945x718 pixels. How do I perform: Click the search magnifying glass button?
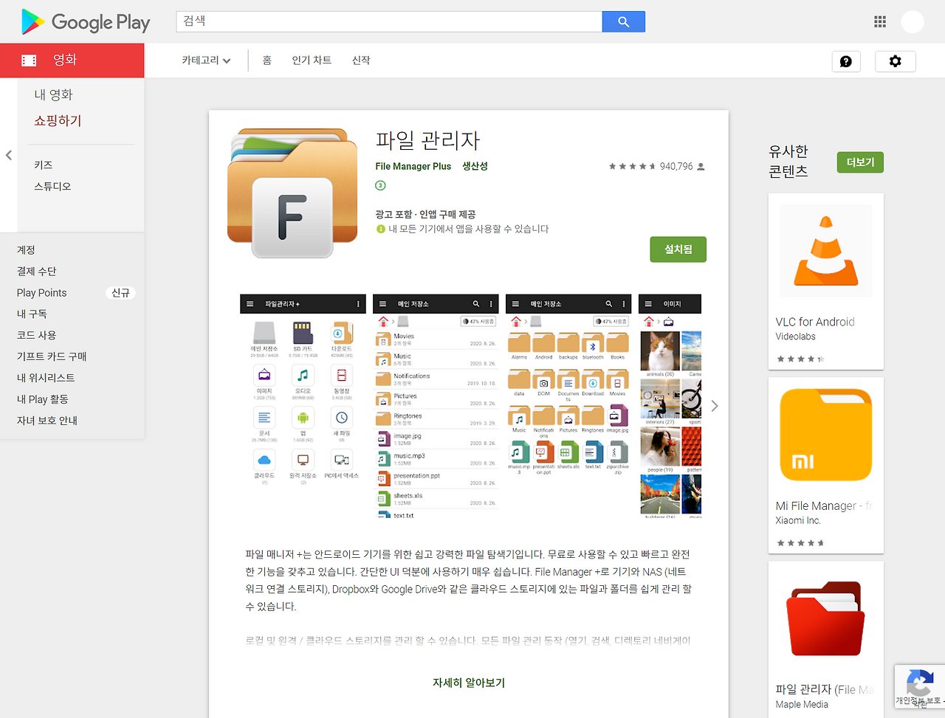point(624,21)
